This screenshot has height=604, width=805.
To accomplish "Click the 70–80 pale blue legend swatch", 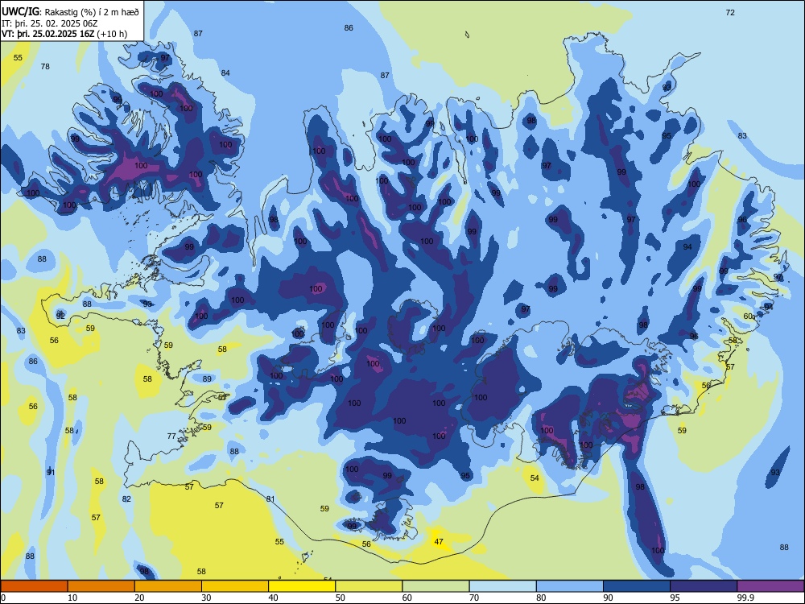I will click(502, 586).
